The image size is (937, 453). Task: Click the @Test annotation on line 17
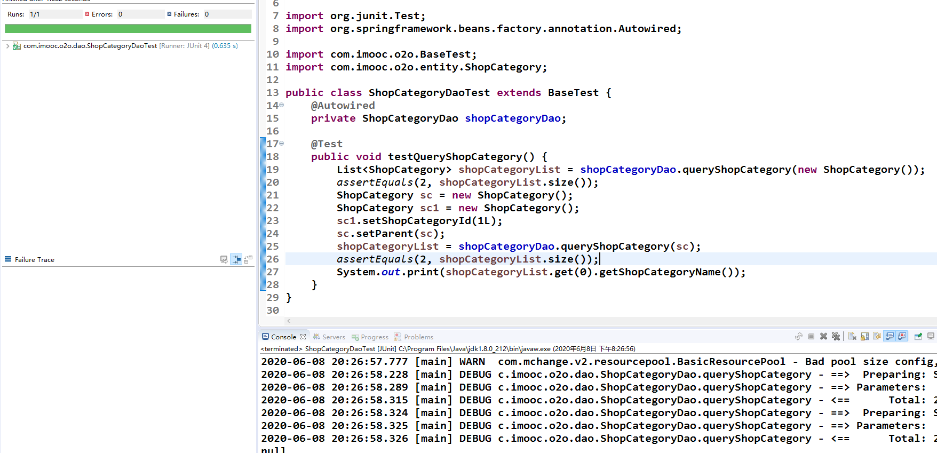click(327, 144)
